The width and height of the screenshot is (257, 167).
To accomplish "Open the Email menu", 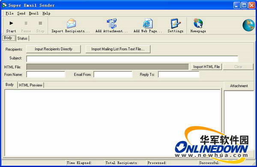I will 33,13.
